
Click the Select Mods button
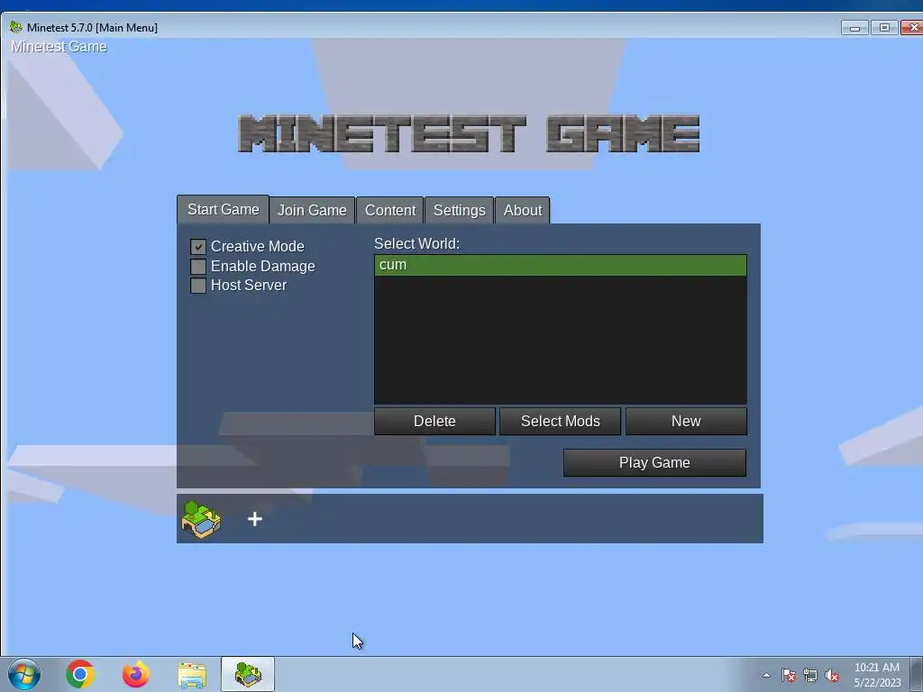click(x=561, y=422)
